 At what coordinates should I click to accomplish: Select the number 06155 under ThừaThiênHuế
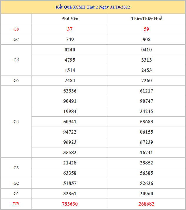(146, 132)
